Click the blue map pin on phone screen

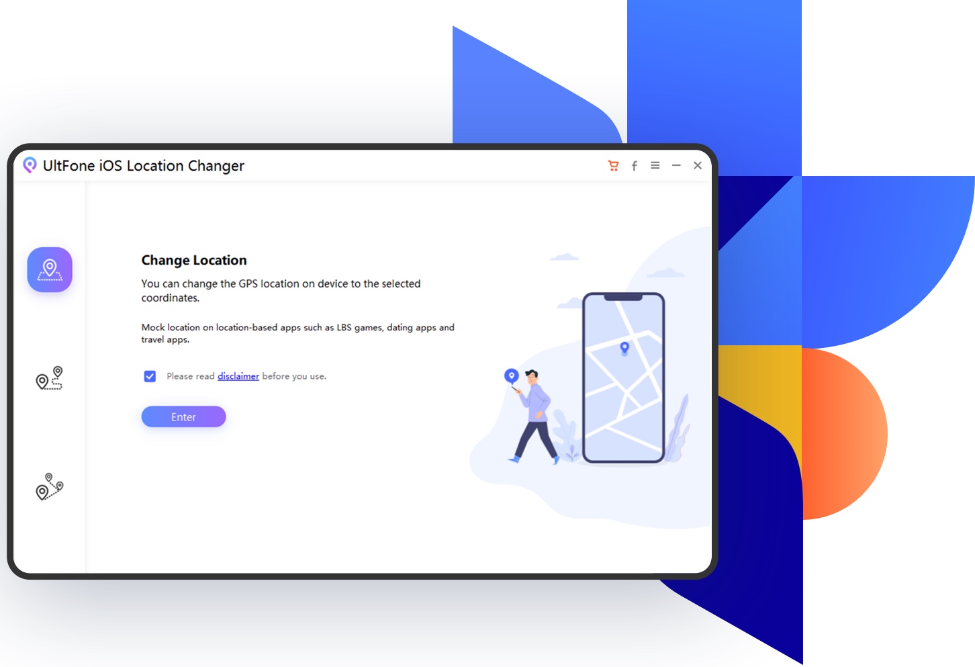click(x=624, y=348)
